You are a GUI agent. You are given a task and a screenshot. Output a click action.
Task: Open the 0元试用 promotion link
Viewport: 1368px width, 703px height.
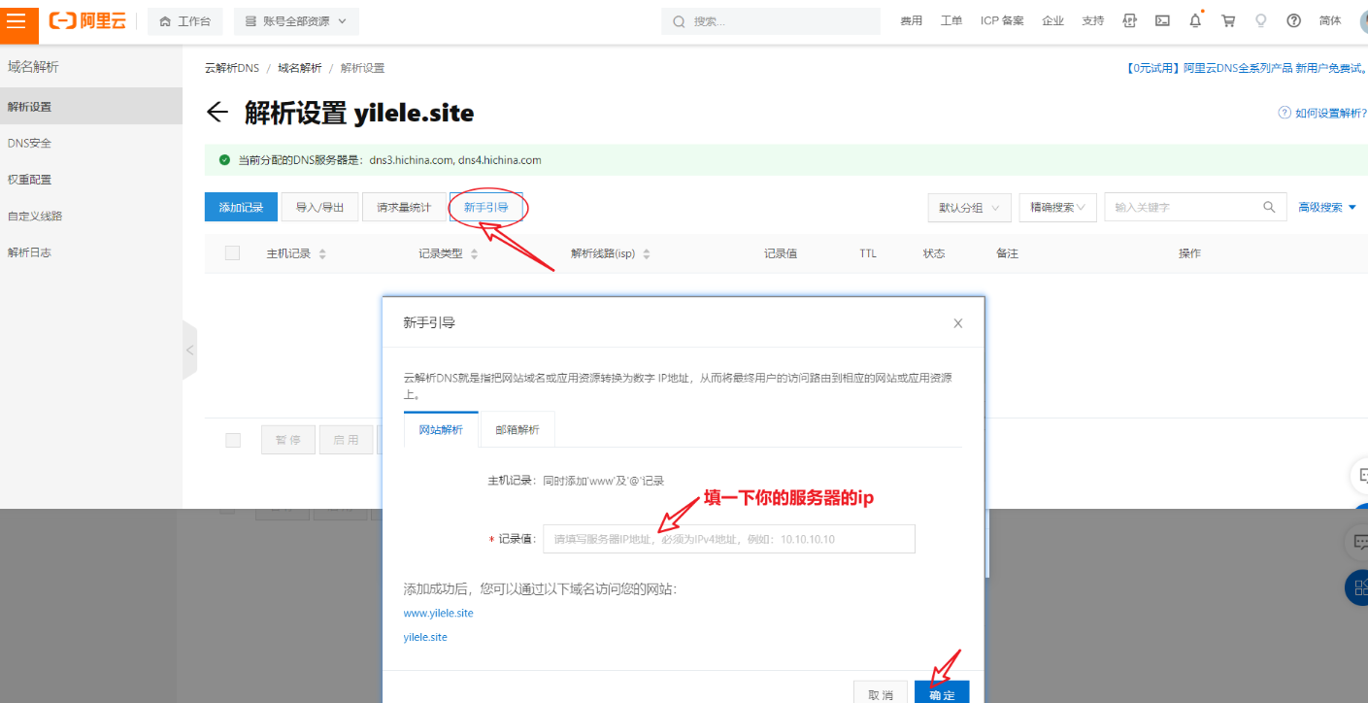tap(1246, 68)
